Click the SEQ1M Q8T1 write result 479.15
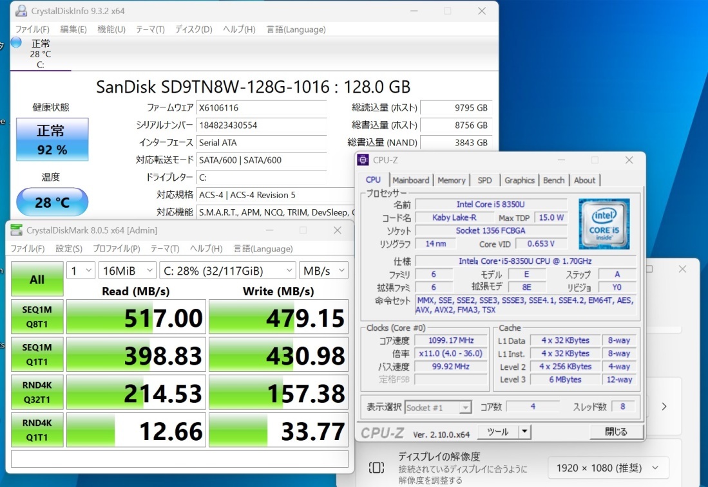The width and height of the screenshot is (708, 487). (278, 317)
